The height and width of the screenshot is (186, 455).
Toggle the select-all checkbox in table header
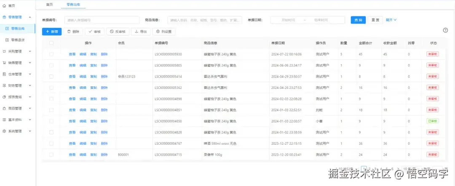51,43
